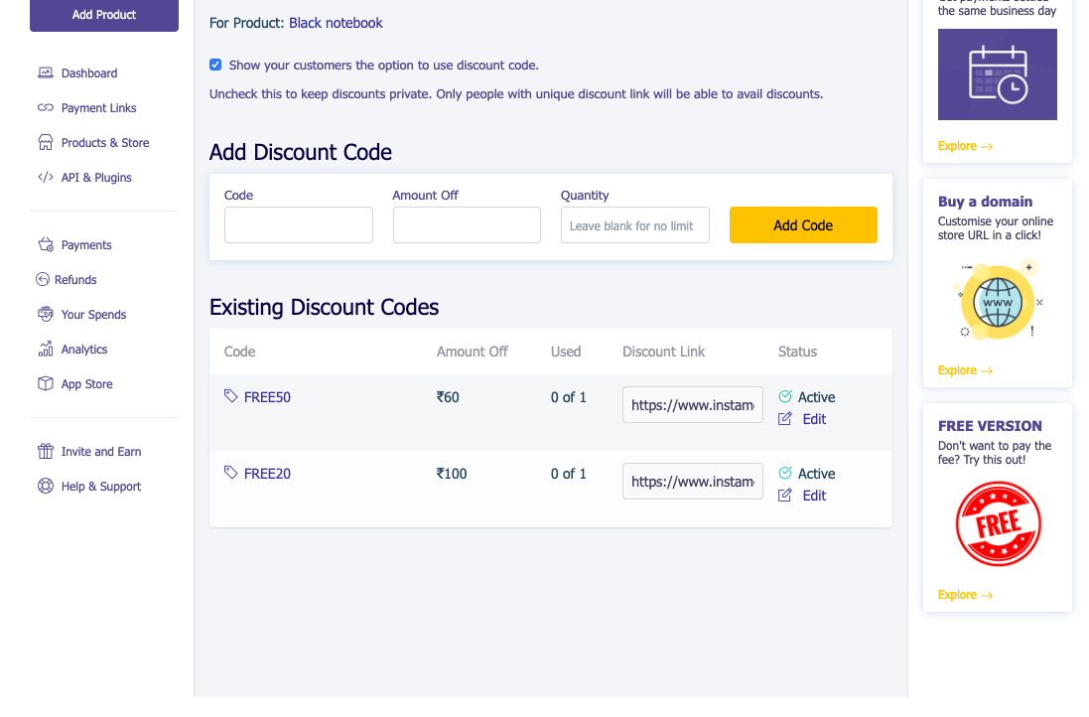The width and height of the screenshot is (1089, 717).
Task: Select the Dashboard icon in the sidebar
Action: [x=45, y=72]
